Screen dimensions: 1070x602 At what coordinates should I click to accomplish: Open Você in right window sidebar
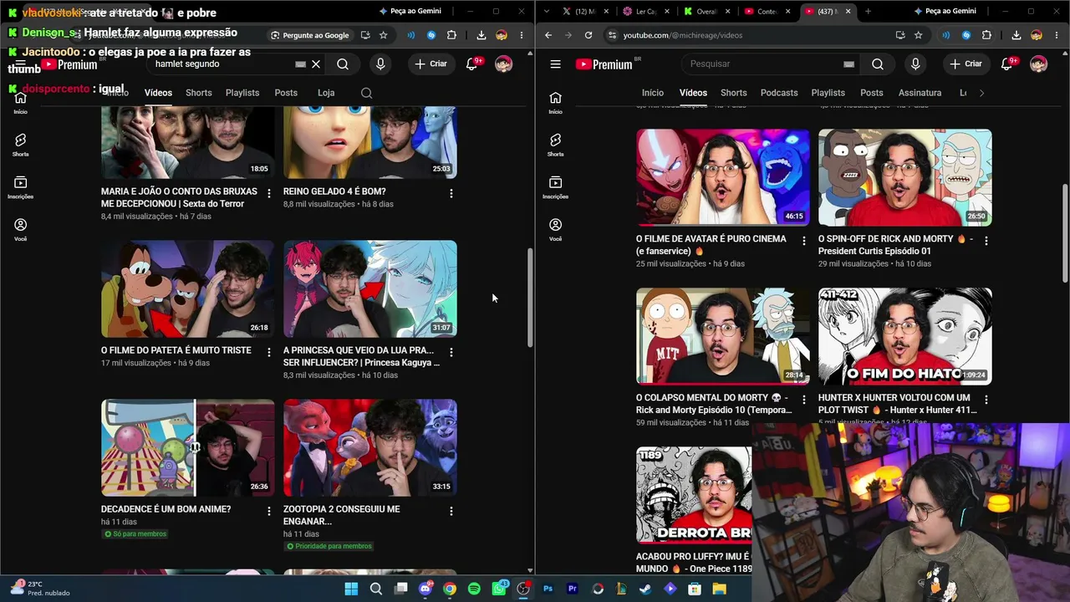point(555,230)
